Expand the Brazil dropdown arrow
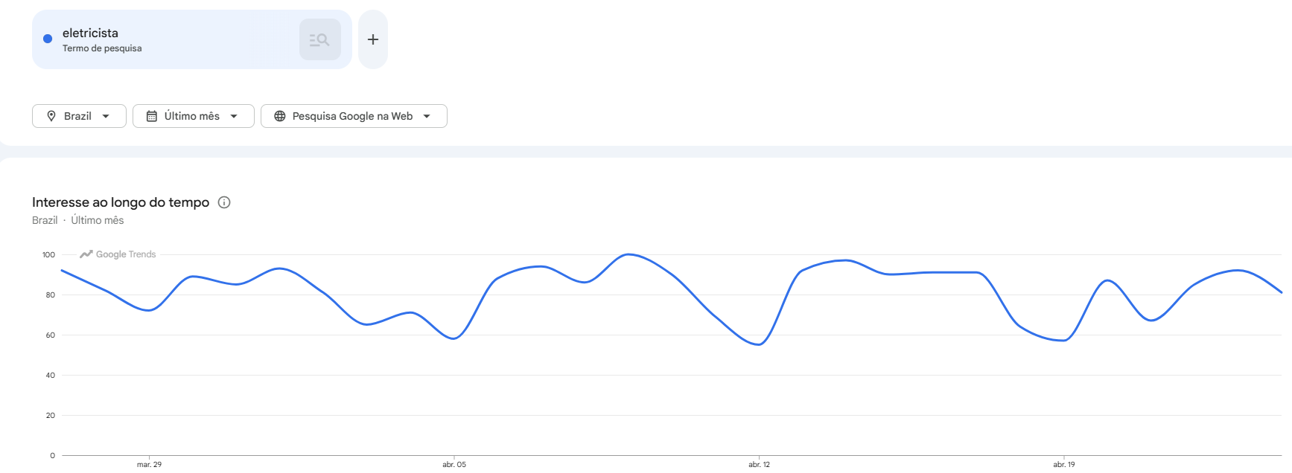Image resolution: width=1292 pixels, height=473 pixels. [x=106, y=116]
